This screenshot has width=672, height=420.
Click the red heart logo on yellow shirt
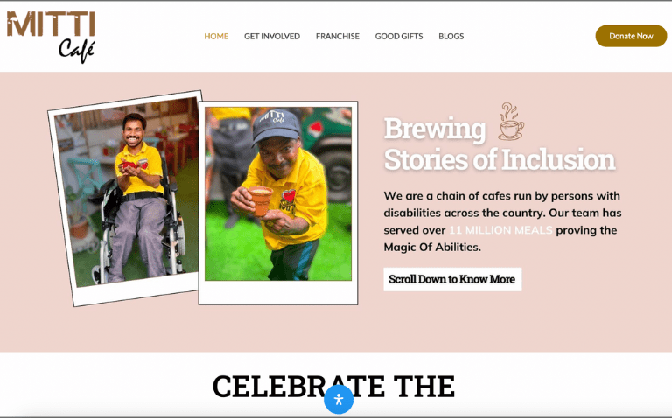(x=290, y=196)
